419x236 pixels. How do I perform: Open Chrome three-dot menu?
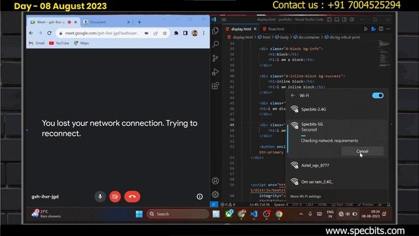[204, 33]
